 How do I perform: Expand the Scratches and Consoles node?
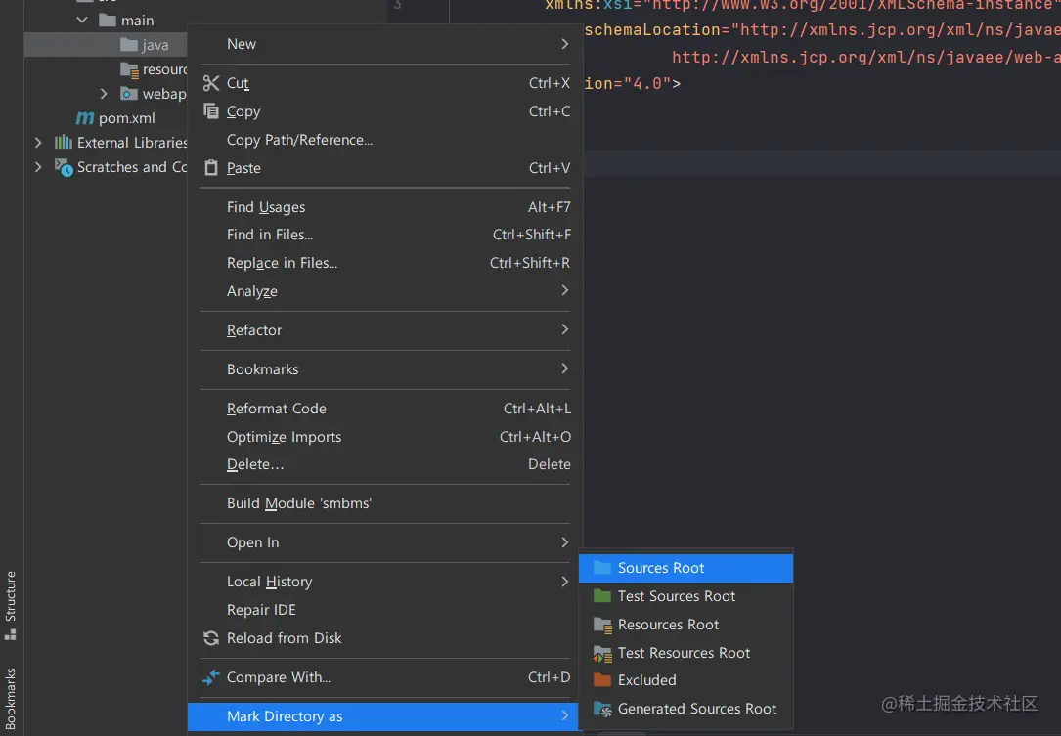pyautogui.click(x=38, y=167)
